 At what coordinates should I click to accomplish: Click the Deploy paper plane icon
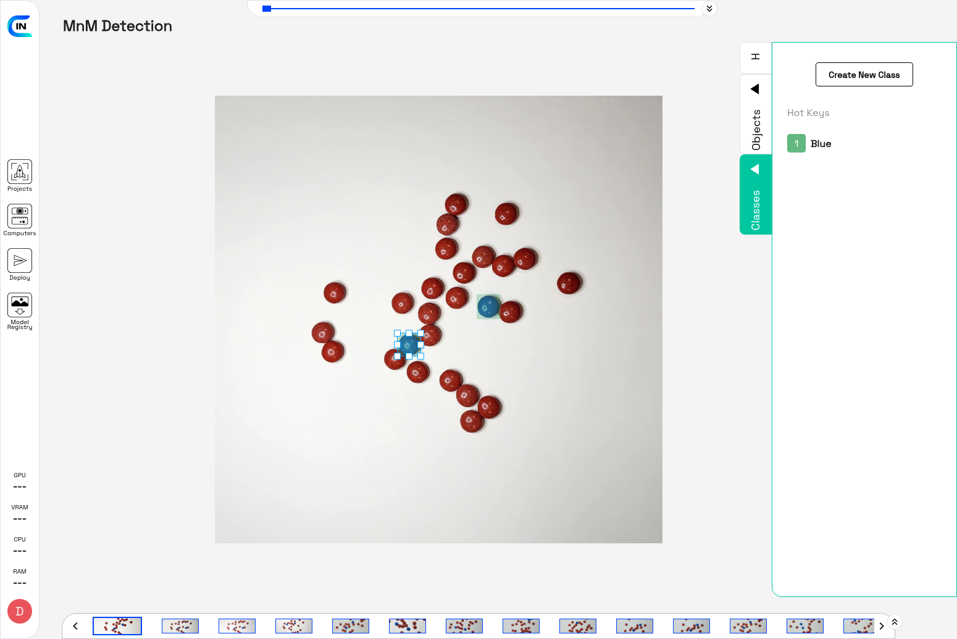tap(20, 261)
